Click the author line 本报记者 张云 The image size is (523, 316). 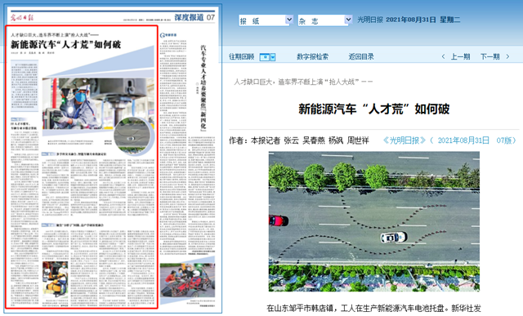coord(299,140)
